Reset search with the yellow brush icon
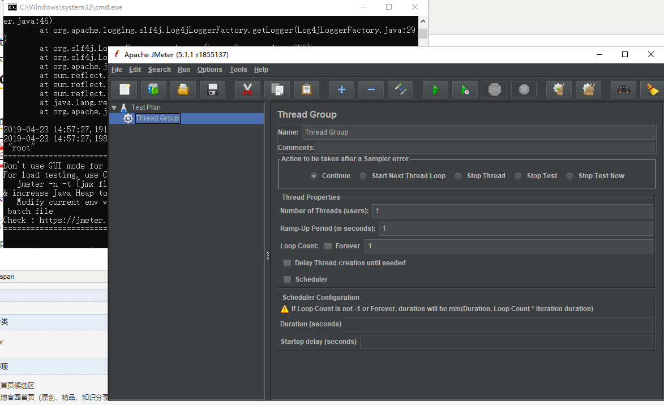Screen dimensions: 664x405 652,90
